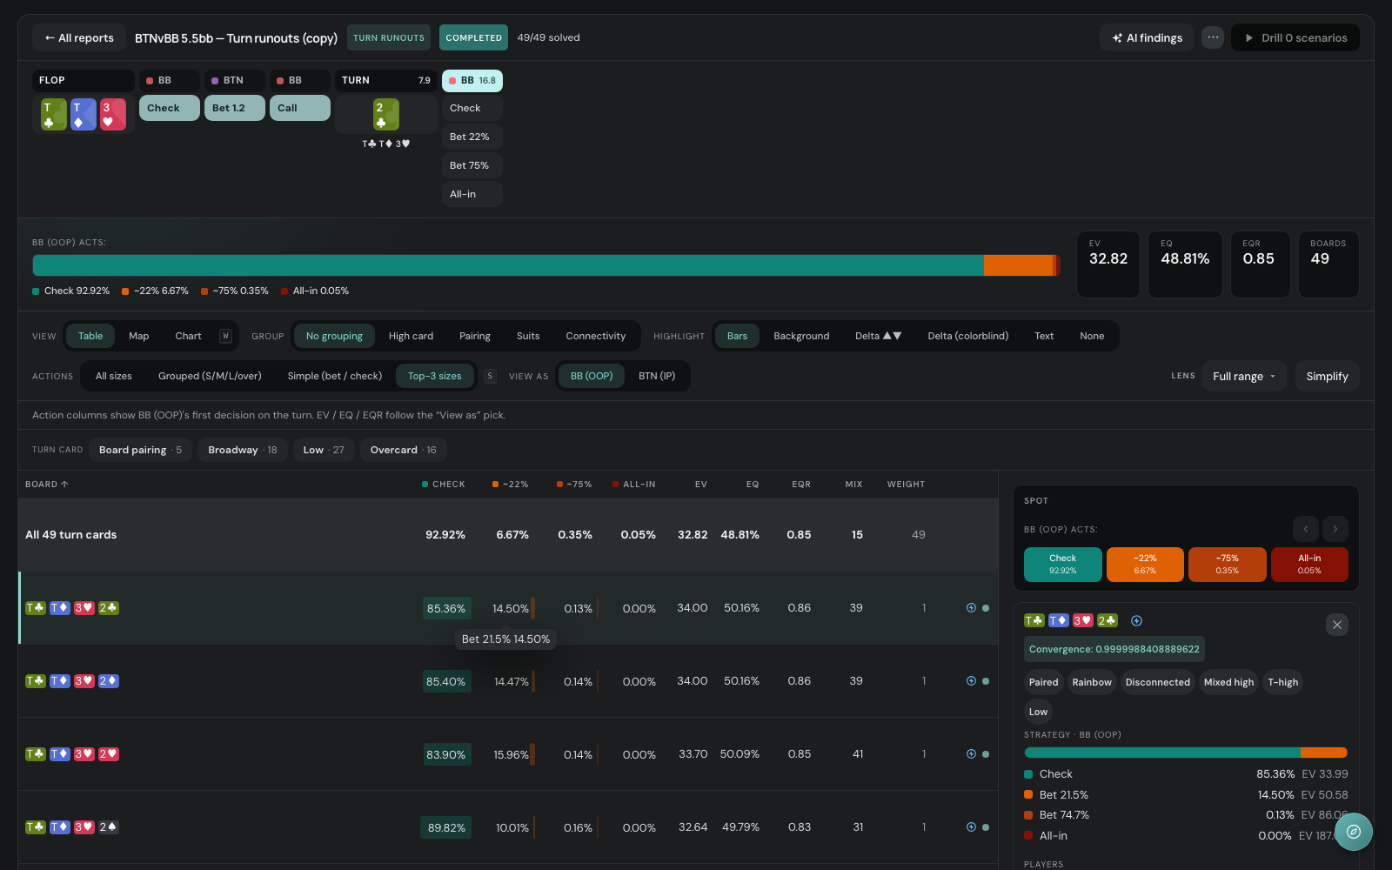This screenshot has height=870, width=1392.
Task: Filter turn cards by Broadway
Action: click(243, 450)
